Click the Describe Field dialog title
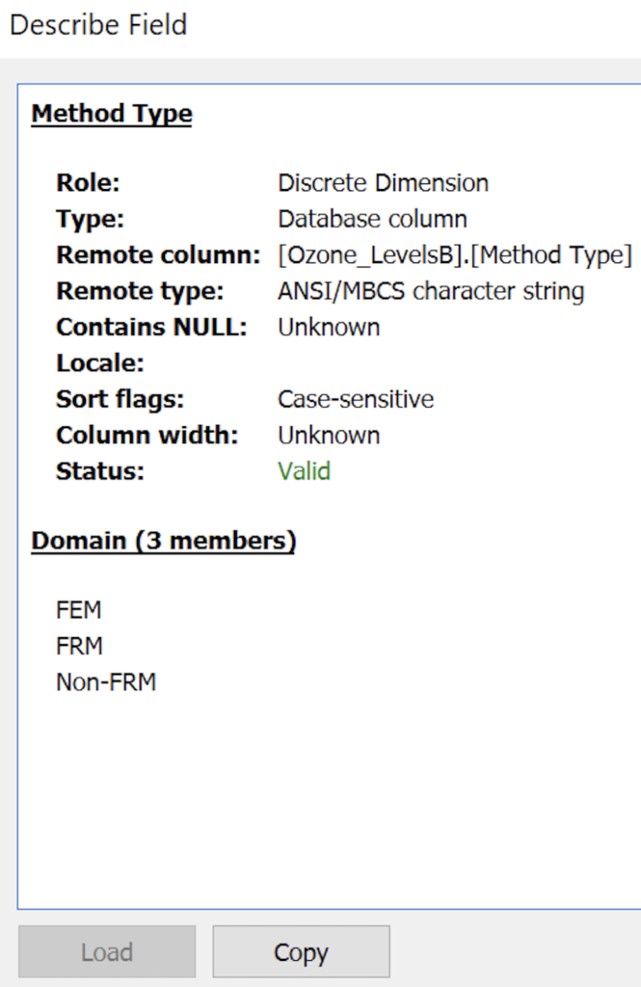This screenshot has height=987, width=641. 98,25
